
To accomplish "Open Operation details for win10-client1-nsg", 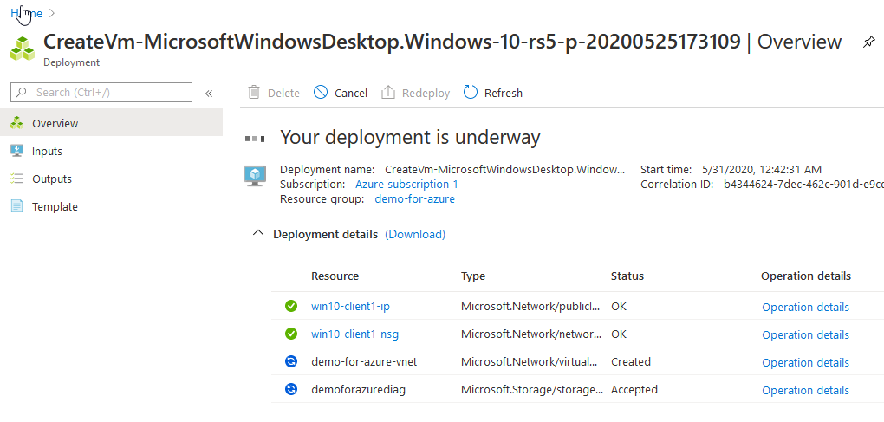I will point(805,334).
